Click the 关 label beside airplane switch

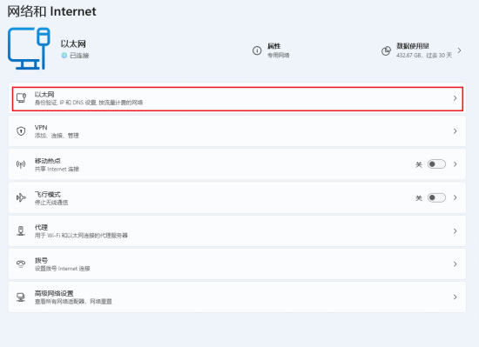(419, 198)
